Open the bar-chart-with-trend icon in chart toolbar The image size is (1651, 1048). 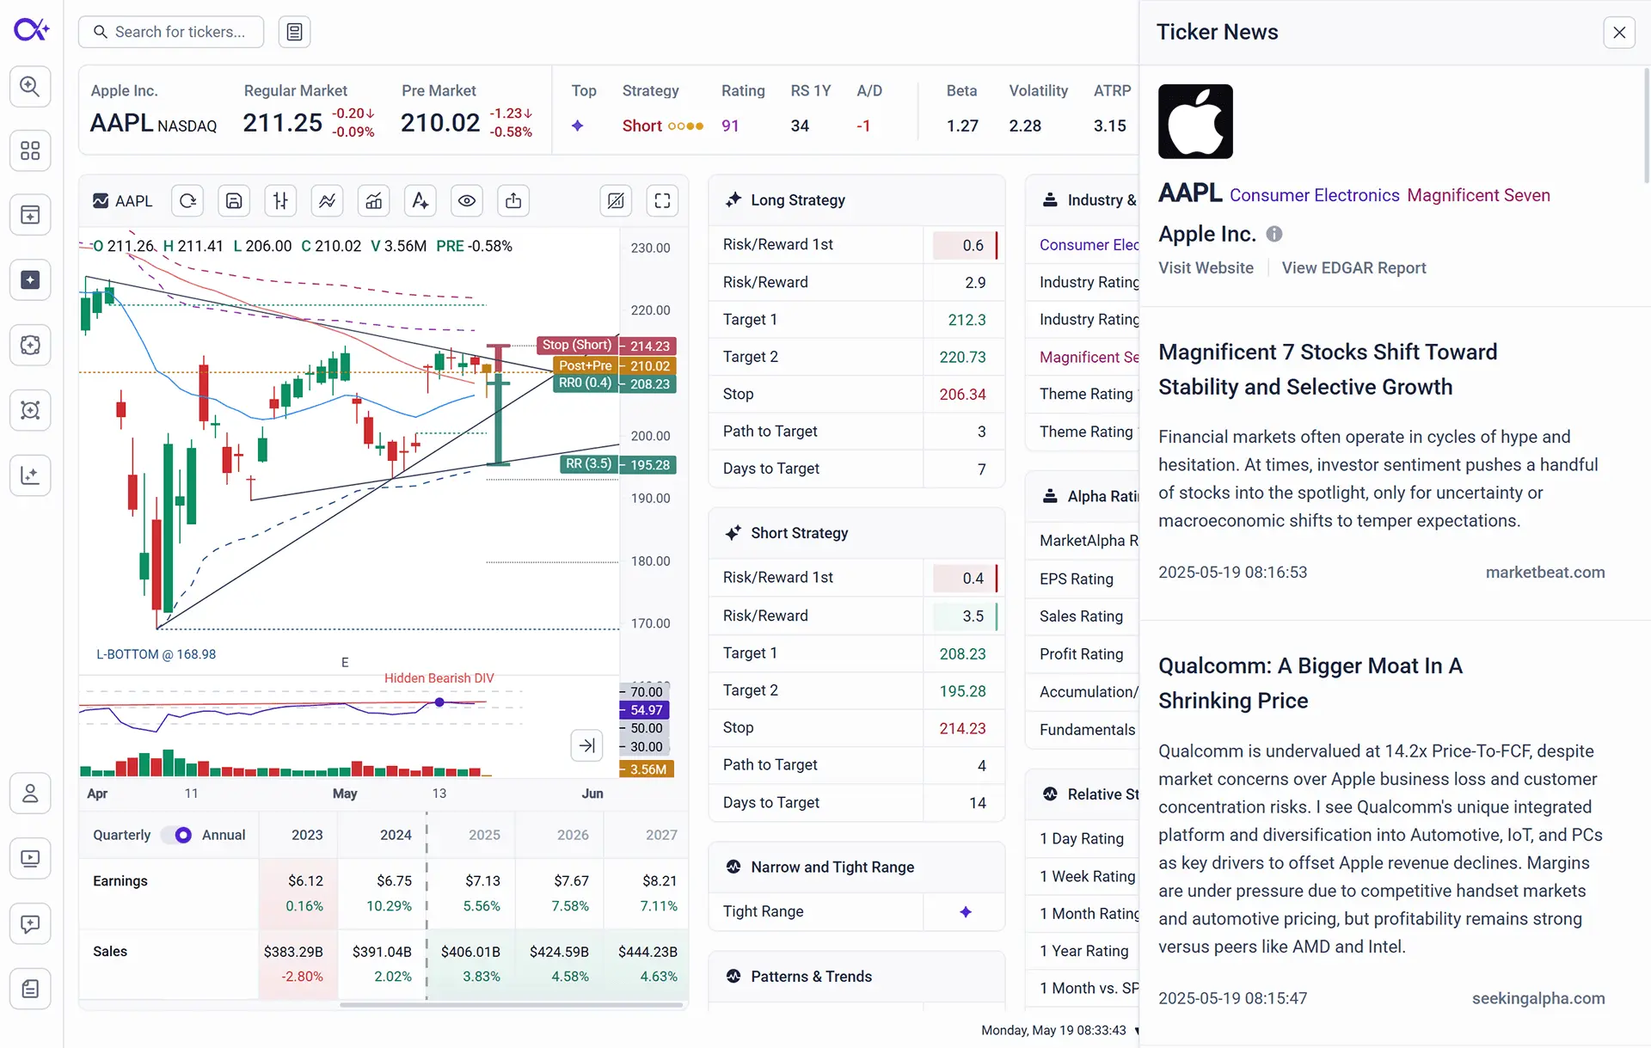(373, 200)
